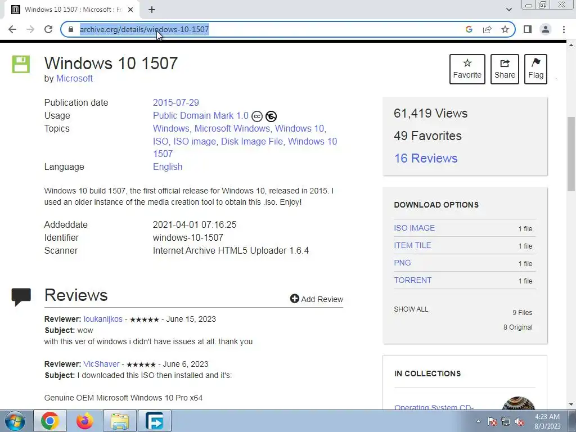
Task: Click Add Review plus button
Action: point(317,299)
